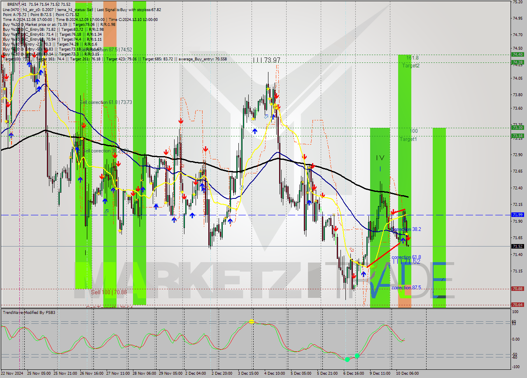Click the 'I I I 73.97' wave label

[x=266, y=60]
